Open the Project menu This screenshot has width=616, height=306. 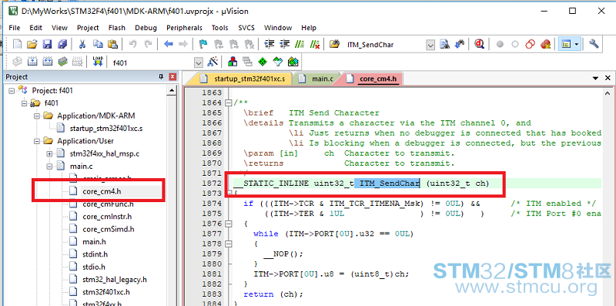click(x=88, y=28)
